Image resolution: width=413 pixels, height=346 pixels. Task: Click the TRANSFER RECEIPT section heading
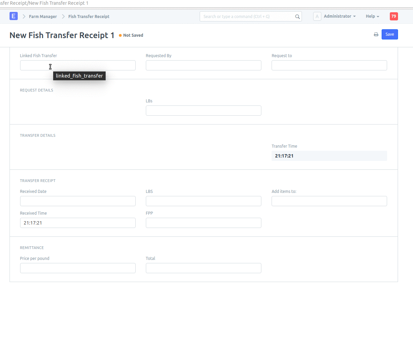[37, 181]
